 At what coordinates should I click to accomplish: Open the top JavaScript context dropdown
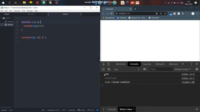[127, 69]
